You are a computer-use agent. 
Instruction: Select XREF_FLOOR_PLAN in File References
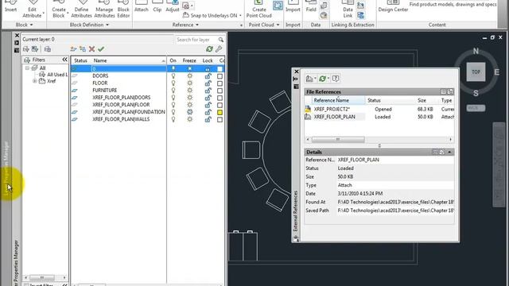334,117
